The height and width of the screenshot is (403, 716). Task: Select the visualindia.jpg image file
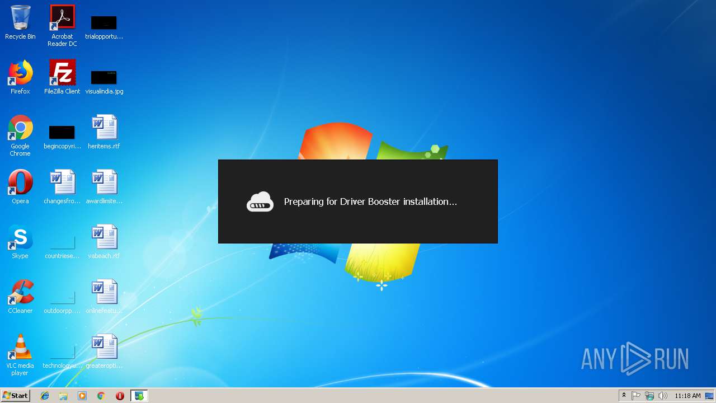coord(104,81)
